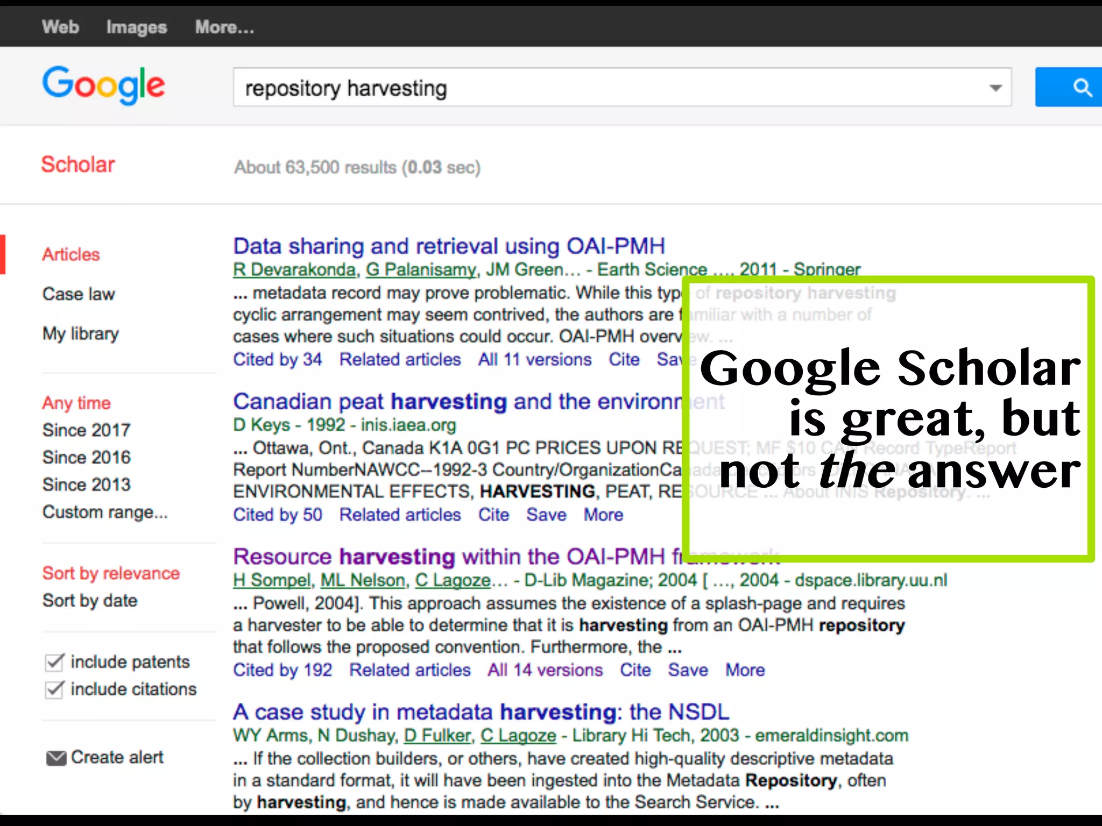Choose Sort by date

click(90, 601)
